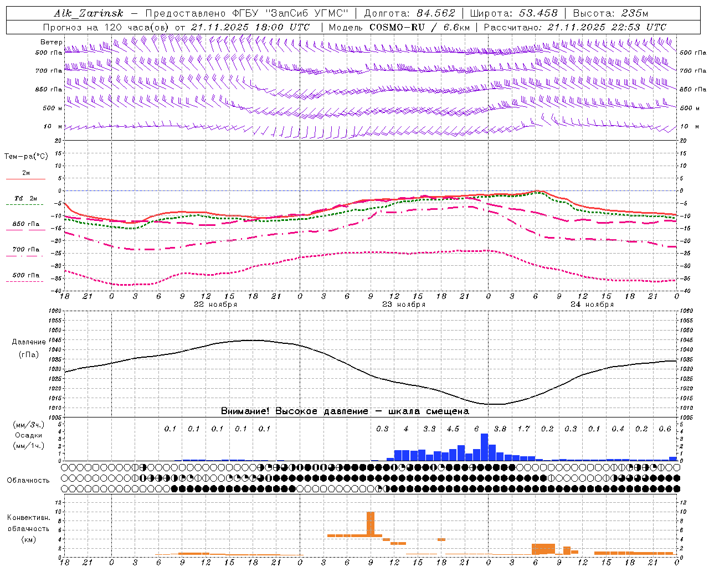Click the 'Конвективн.' convective cloud label

(x=28, y=518)
